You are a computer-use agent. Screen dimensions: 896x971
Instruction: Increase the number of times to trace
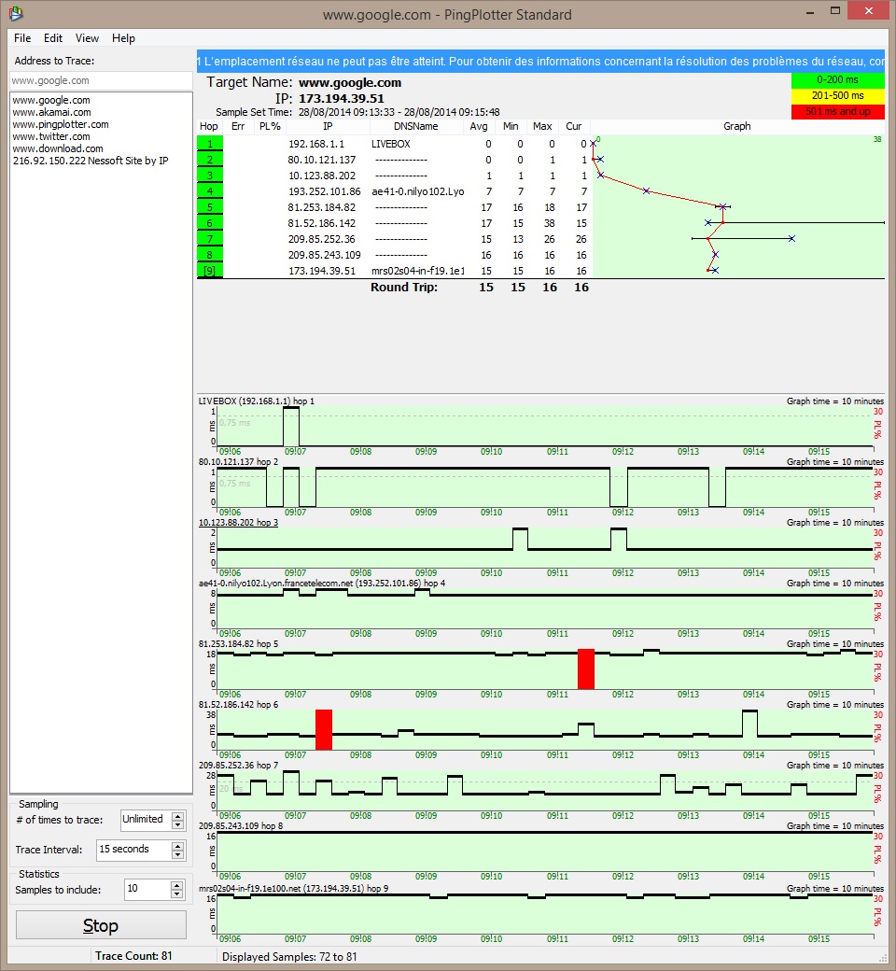click(177, 816)
